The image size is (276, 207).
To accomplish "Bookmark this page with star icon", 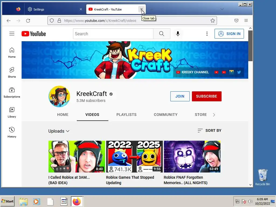I will [x=212, y=20].
